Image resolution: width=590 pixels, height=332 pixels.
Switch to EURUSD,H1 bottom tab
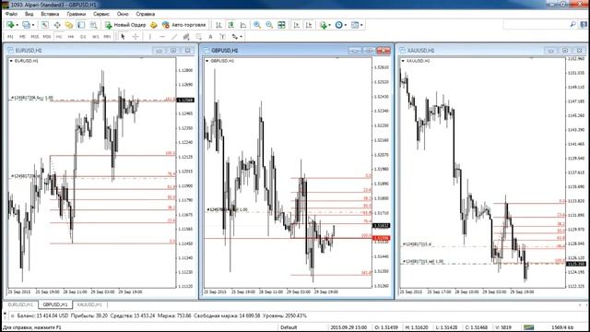[20, 304]
